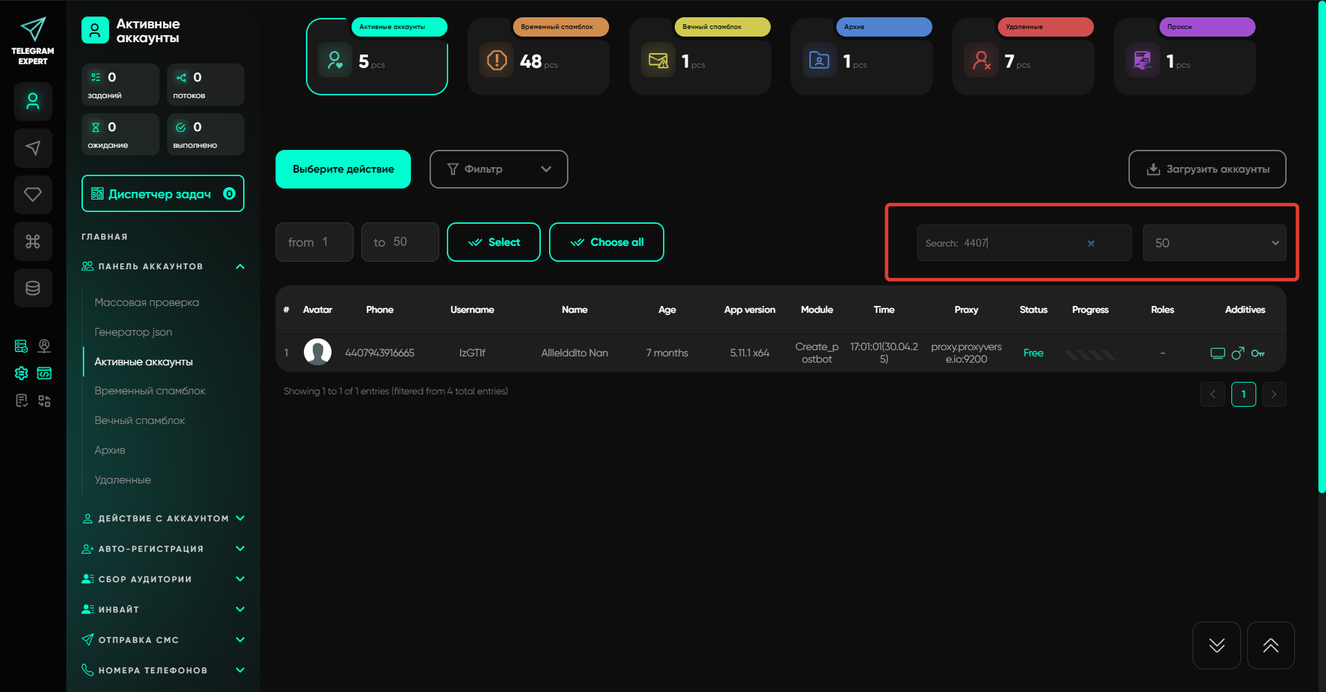Image resolution: width=1326 pixels, height=692 pixels.
Task: Click the monitor icon in Additives column
Action: pyautogui.click(x=1217, y=354)
